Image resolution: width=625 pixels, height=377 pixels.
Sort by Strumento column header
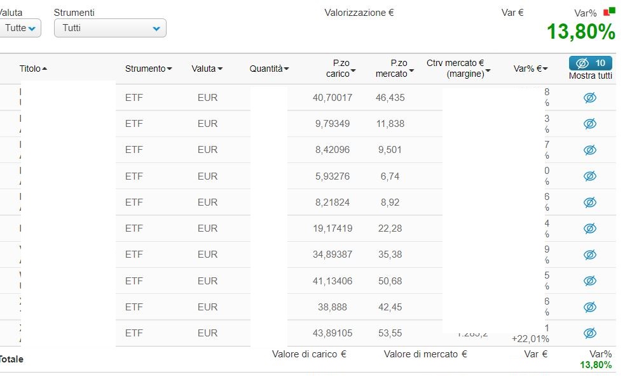point(148,69)
